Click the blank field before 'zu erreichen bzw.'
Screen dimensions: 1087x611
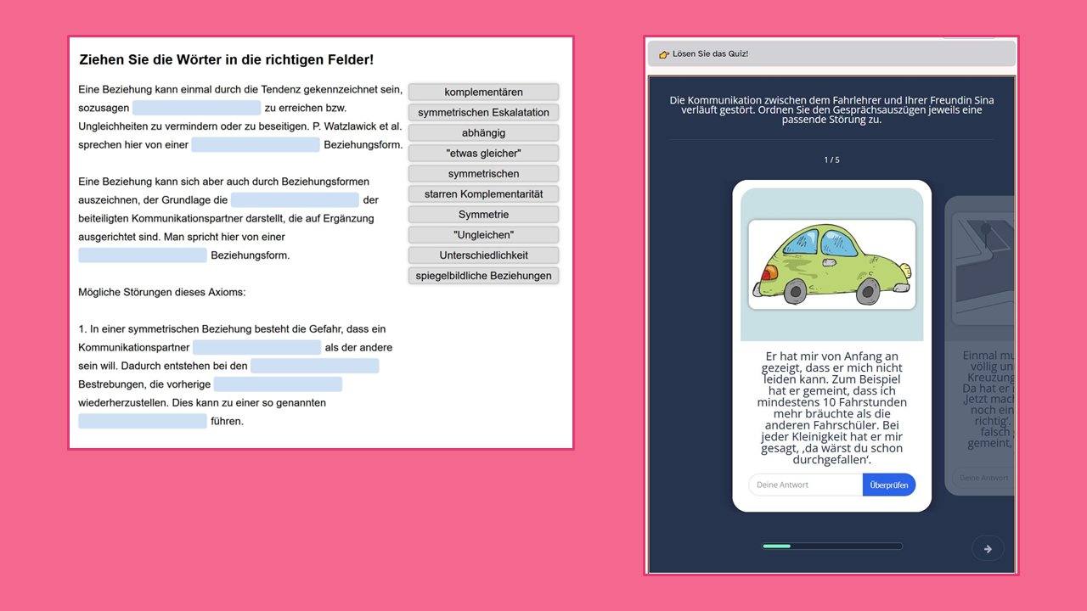(196, 108)
